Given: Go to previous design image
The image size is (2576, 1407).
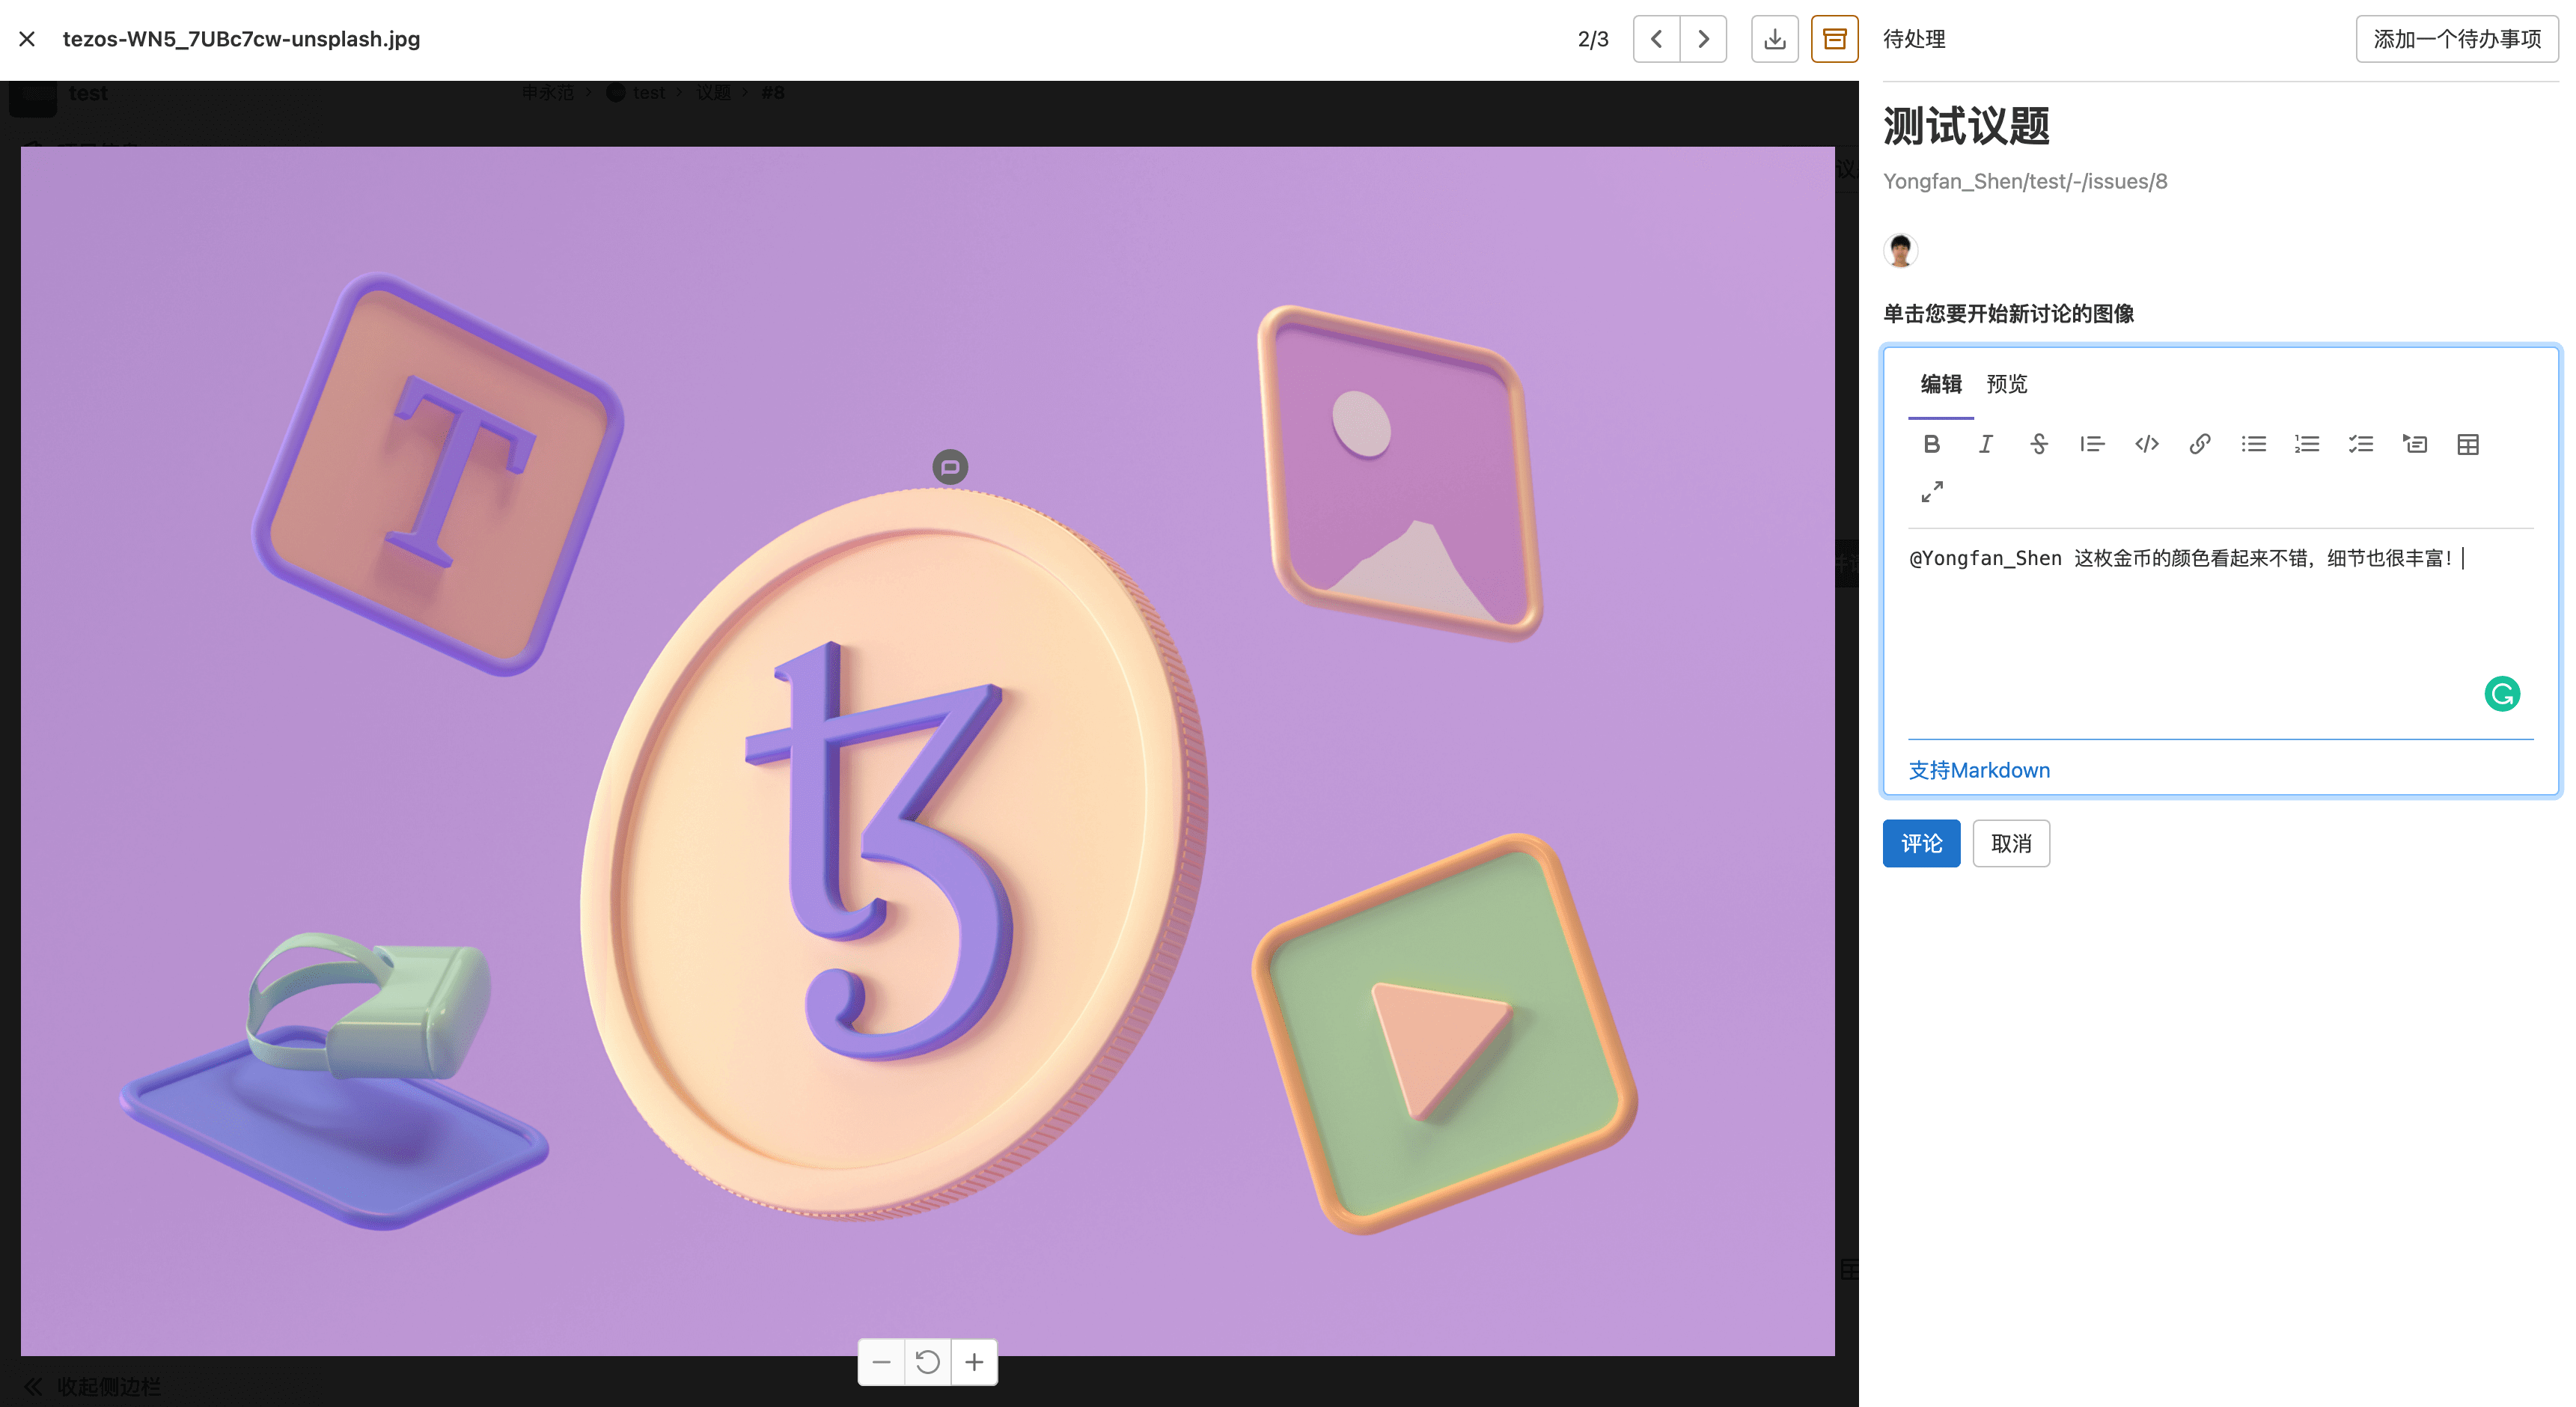Looking at the screenshot, I should click(1656, 39).
